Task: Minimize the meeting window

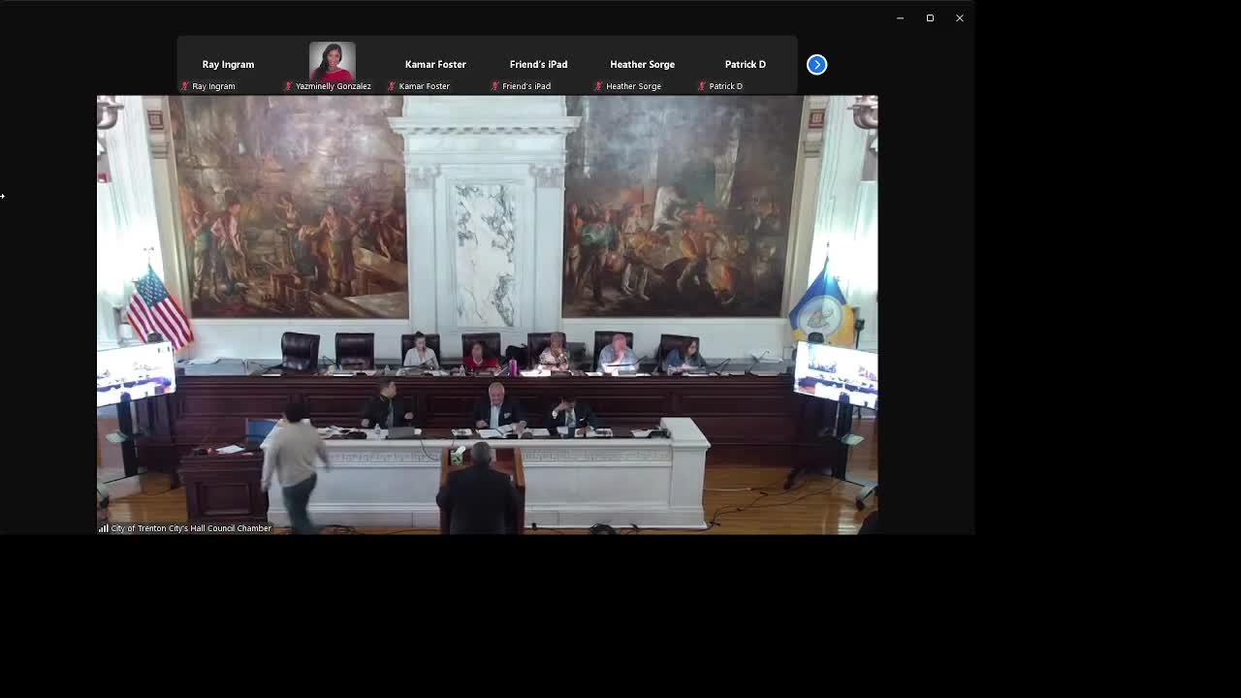Action: coord(900,17)
